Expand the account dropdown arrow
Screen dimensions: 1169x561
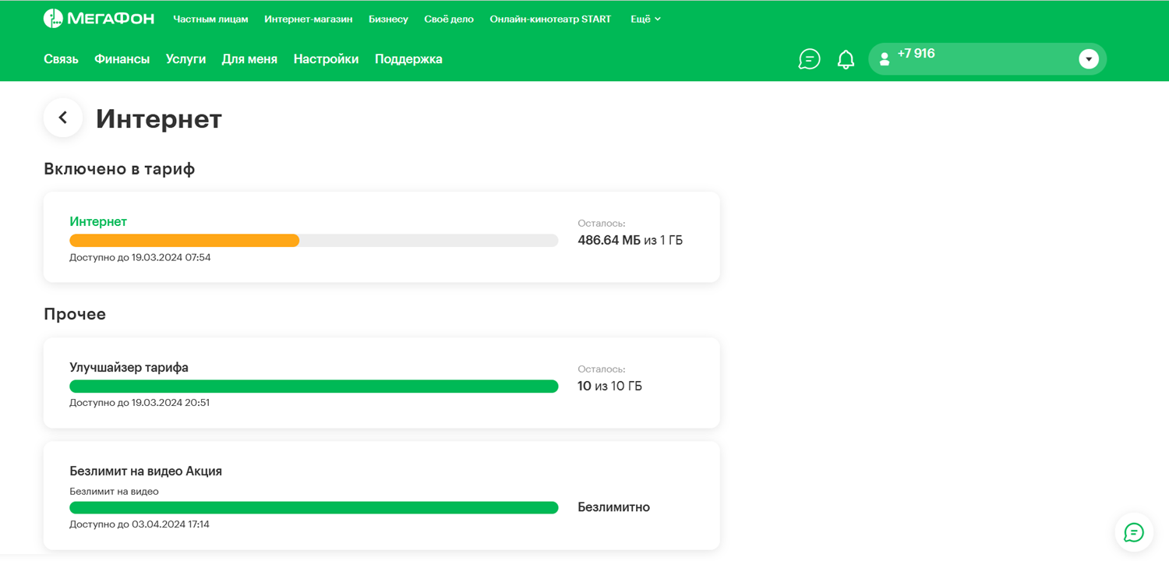coord(1089,59)
